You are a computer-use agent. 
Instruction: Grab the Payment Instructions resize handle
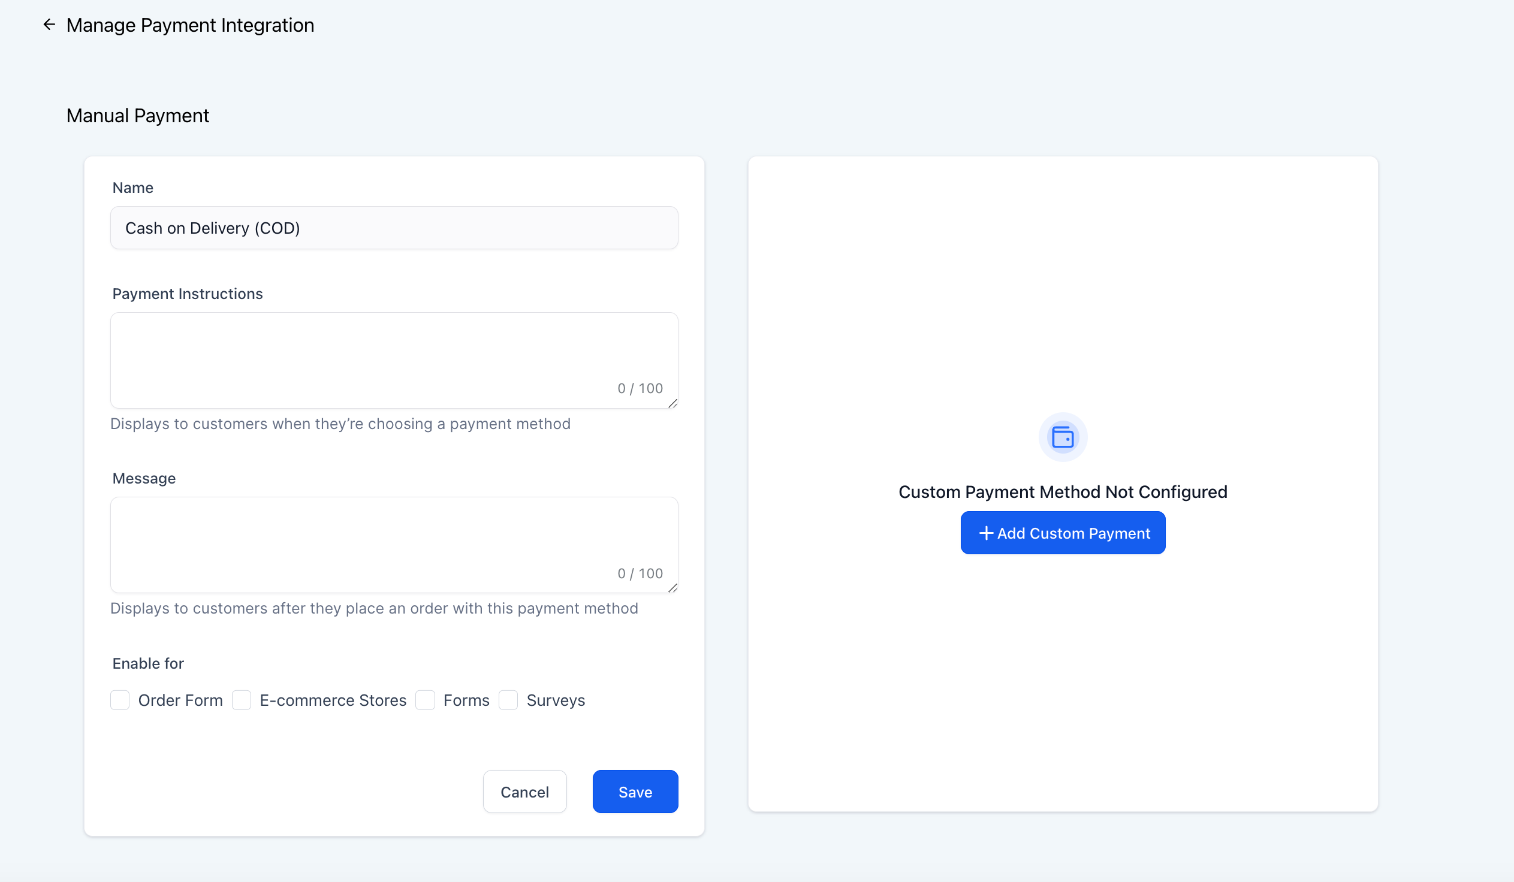tap(672, 403)
